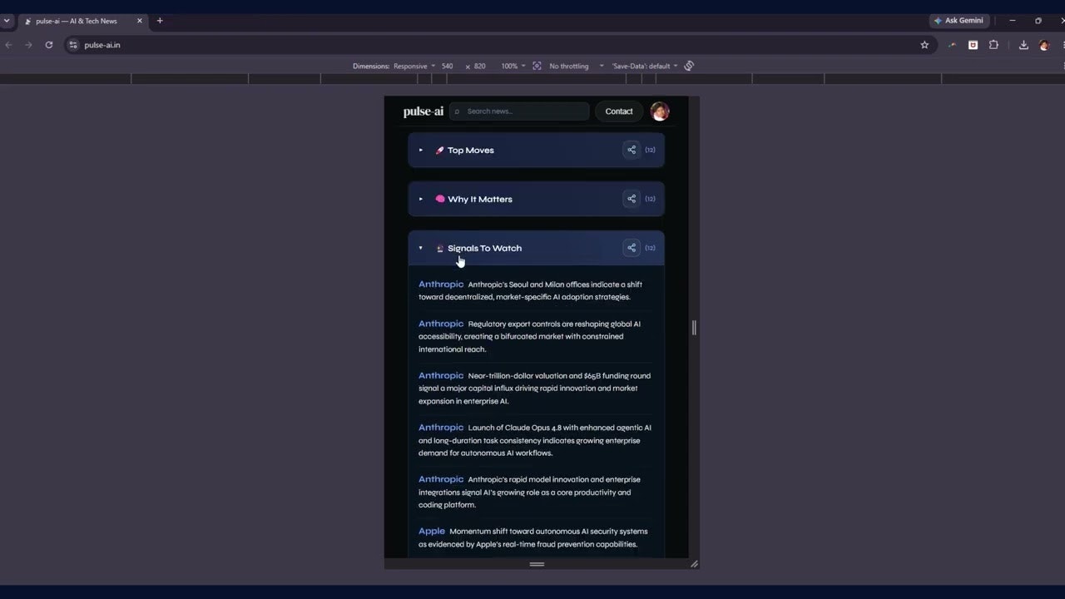Open the 100% zoom dropdown
The height and width of the screenshot is (599, 1065).
tap(513, 66)
